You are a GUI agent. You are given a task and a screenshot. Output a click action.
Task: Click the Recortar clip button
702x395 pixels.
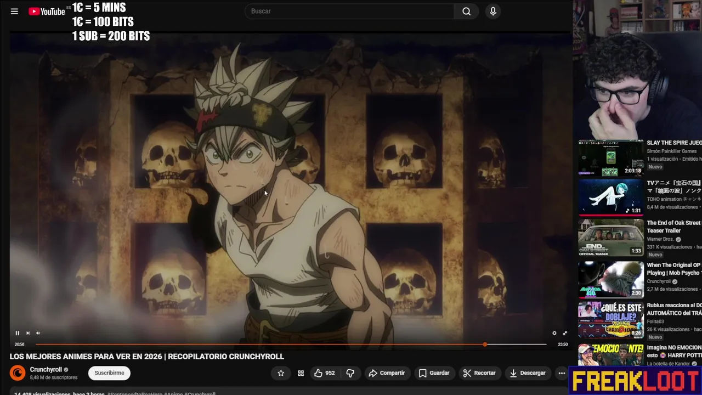(x=479, y=373)
